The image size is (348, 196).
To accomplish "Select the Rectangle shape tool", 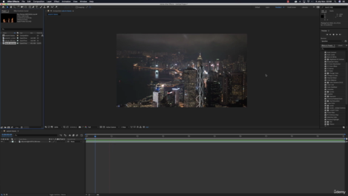I will [30, 7].
